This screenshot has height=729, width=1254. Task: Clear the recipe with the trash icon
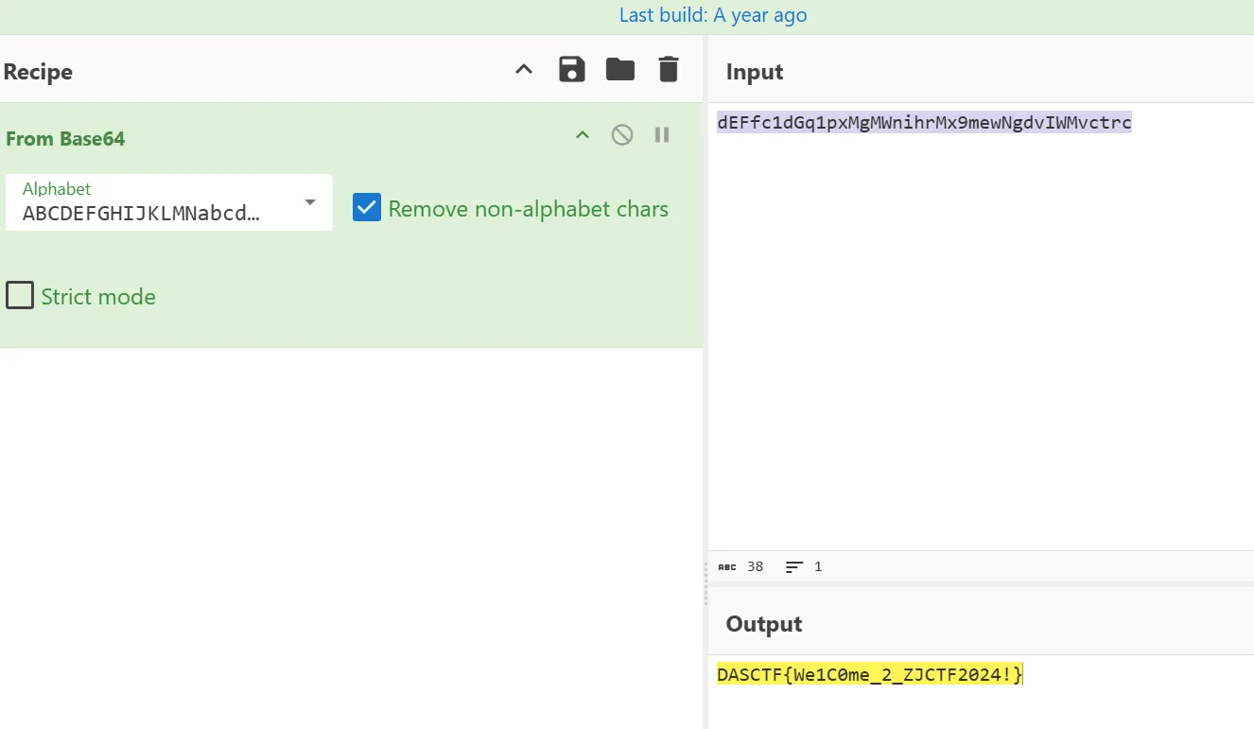tap(669, 69)
